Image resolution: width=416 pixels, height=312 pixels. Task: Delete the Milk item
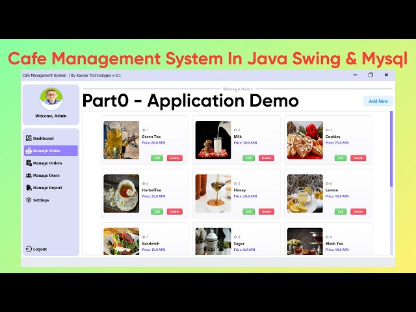(x=266, y=158)
